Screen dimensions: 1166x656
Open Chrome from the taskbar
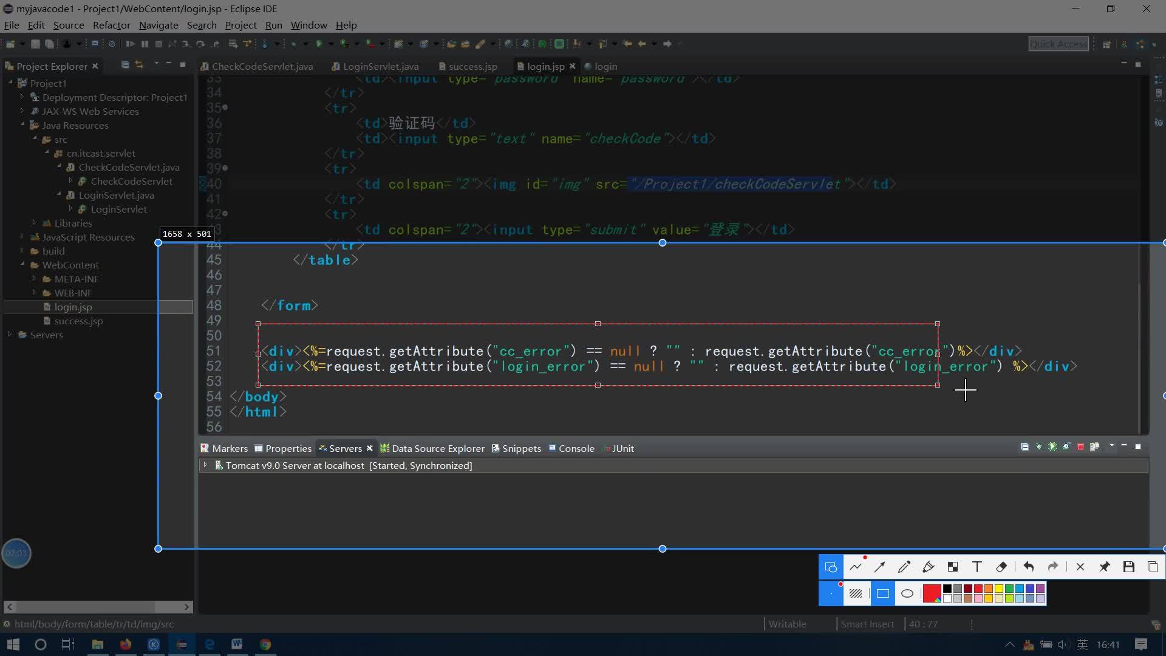[x=265, y=644]
